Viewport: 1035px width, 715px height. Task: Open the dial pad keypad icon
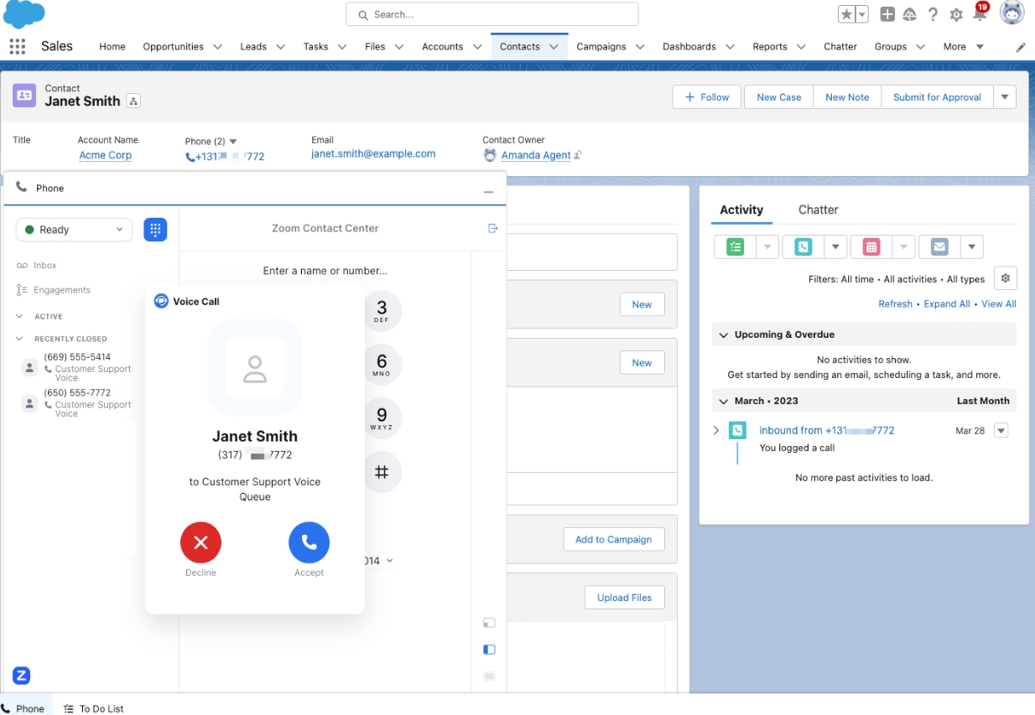155,230
